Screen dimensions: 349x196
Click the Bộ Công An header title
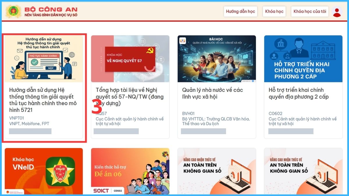point(51,9)
